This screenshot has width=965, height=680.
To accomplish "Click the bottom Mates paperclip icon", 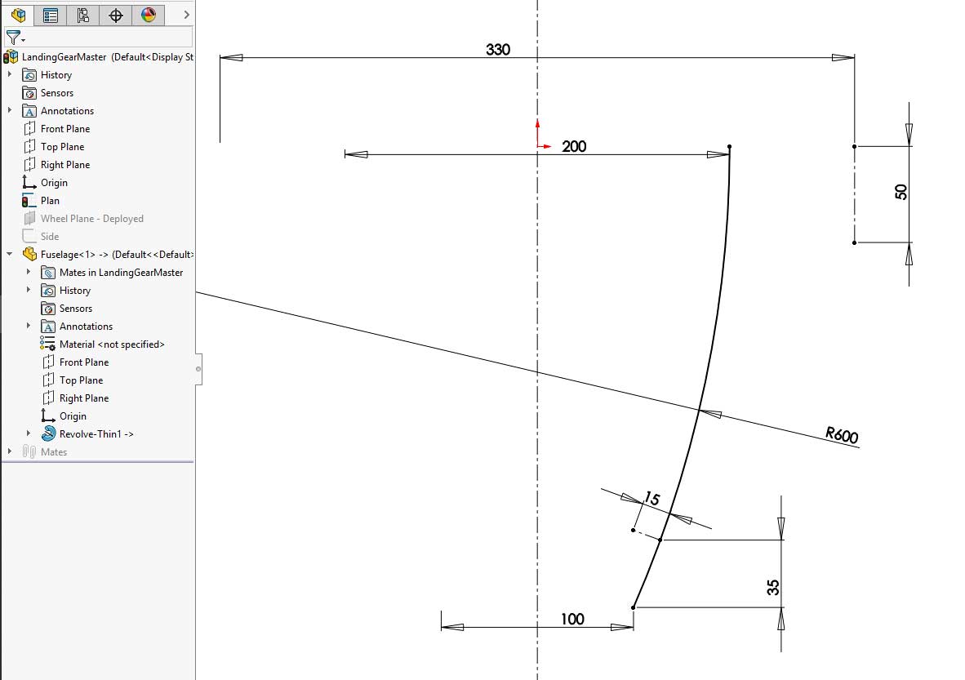I will [x=29, y=451].
